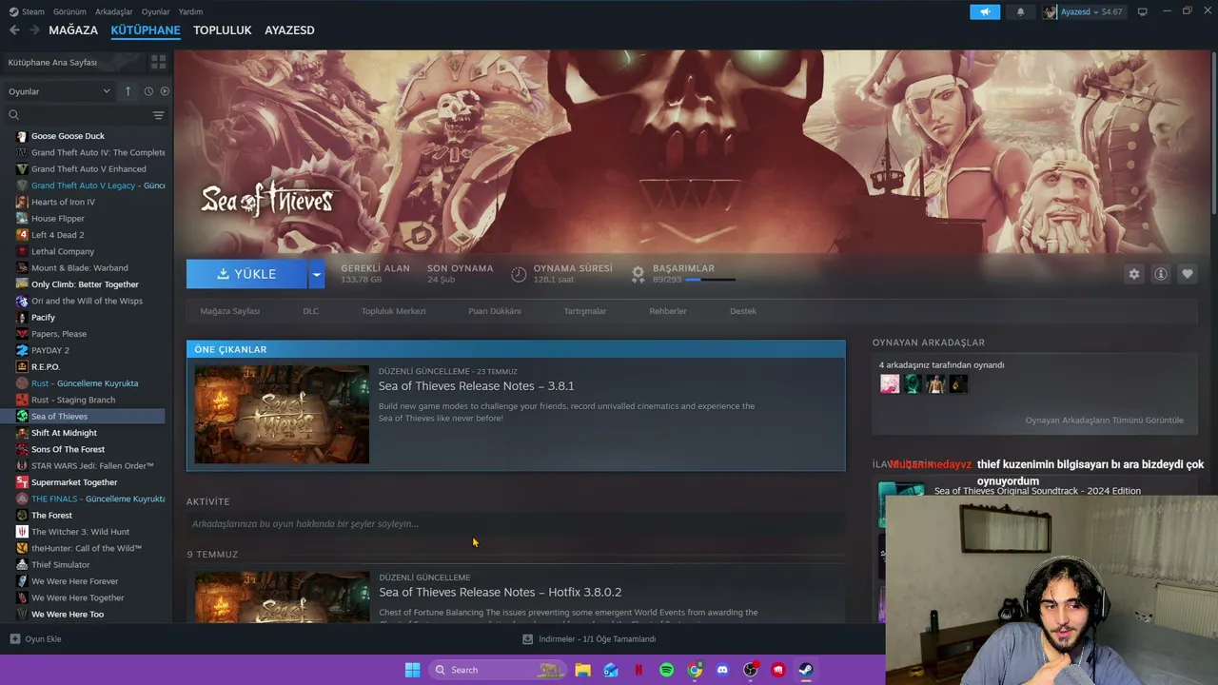Sort library with the up arrow button
Viewport: 1218px width, 685px height.
128,91
